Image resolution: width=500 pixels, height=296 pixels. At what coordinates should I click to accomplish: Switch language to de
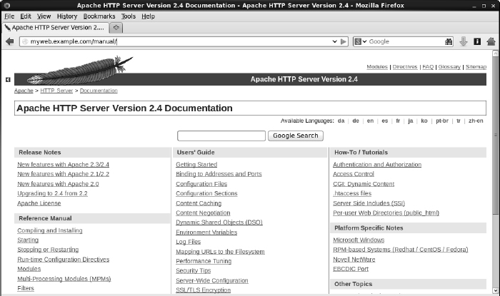[x=356, y=121]
